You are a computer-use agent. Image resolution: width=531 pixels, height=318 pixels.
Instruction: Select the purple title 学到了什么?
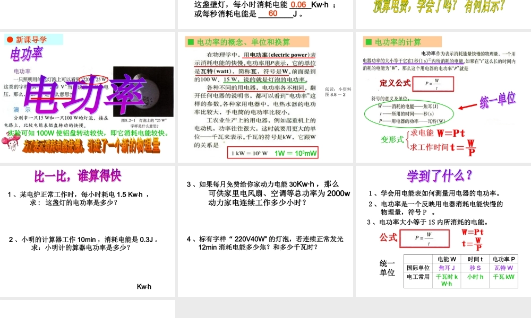439,175
